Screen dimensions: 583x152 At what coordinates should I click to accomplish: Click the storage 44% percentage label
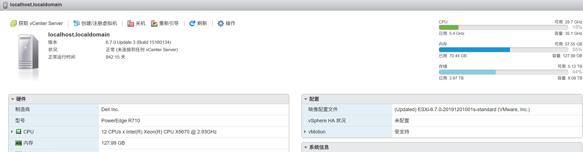[577, 72]
